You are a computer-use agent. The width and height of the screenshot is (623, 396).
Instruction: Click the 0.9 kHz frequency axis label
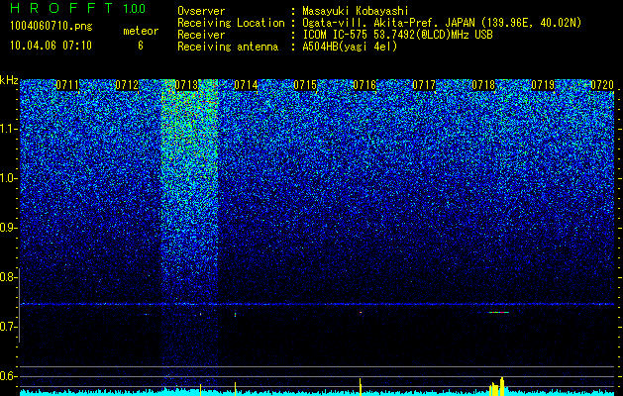[9, 228]
